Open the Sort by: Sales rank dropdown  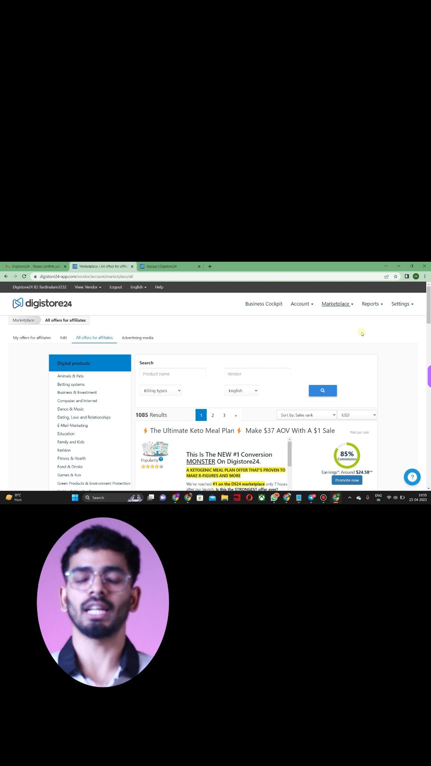pos(306,415)
